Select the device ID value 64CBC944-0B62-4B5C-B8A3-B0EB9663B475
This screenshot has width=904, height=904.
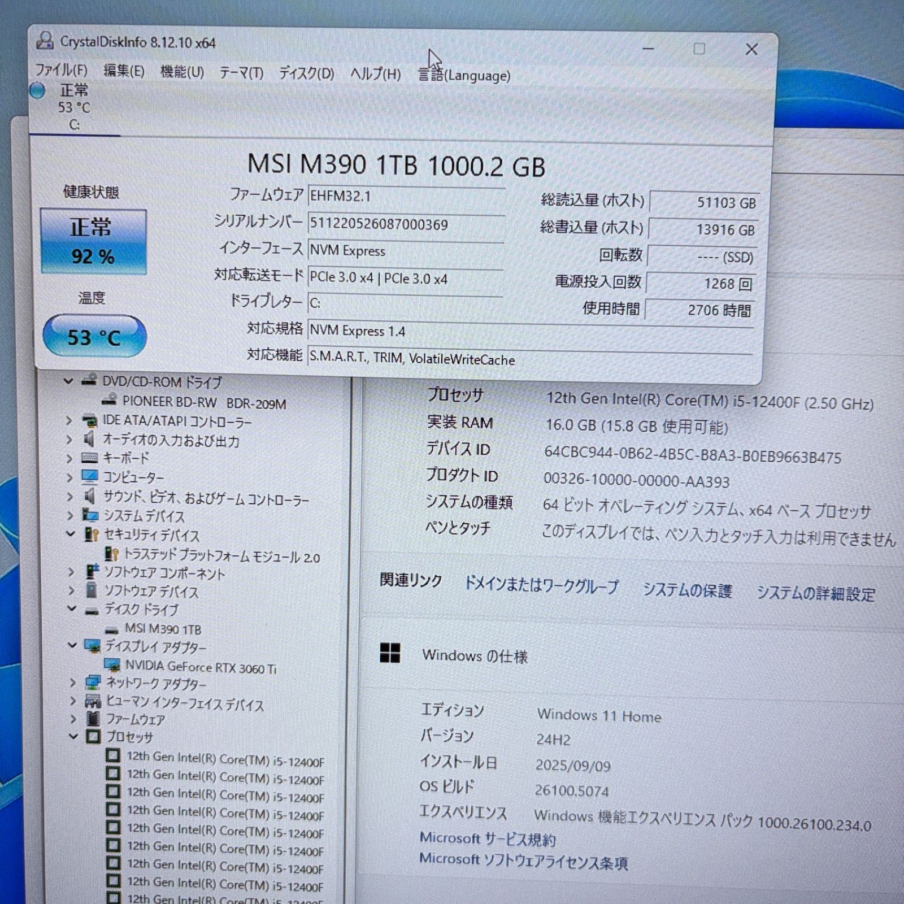coord(693,454)
